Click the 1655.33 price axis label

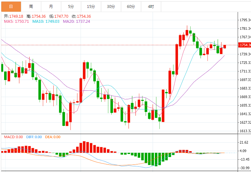click(245, 106)
